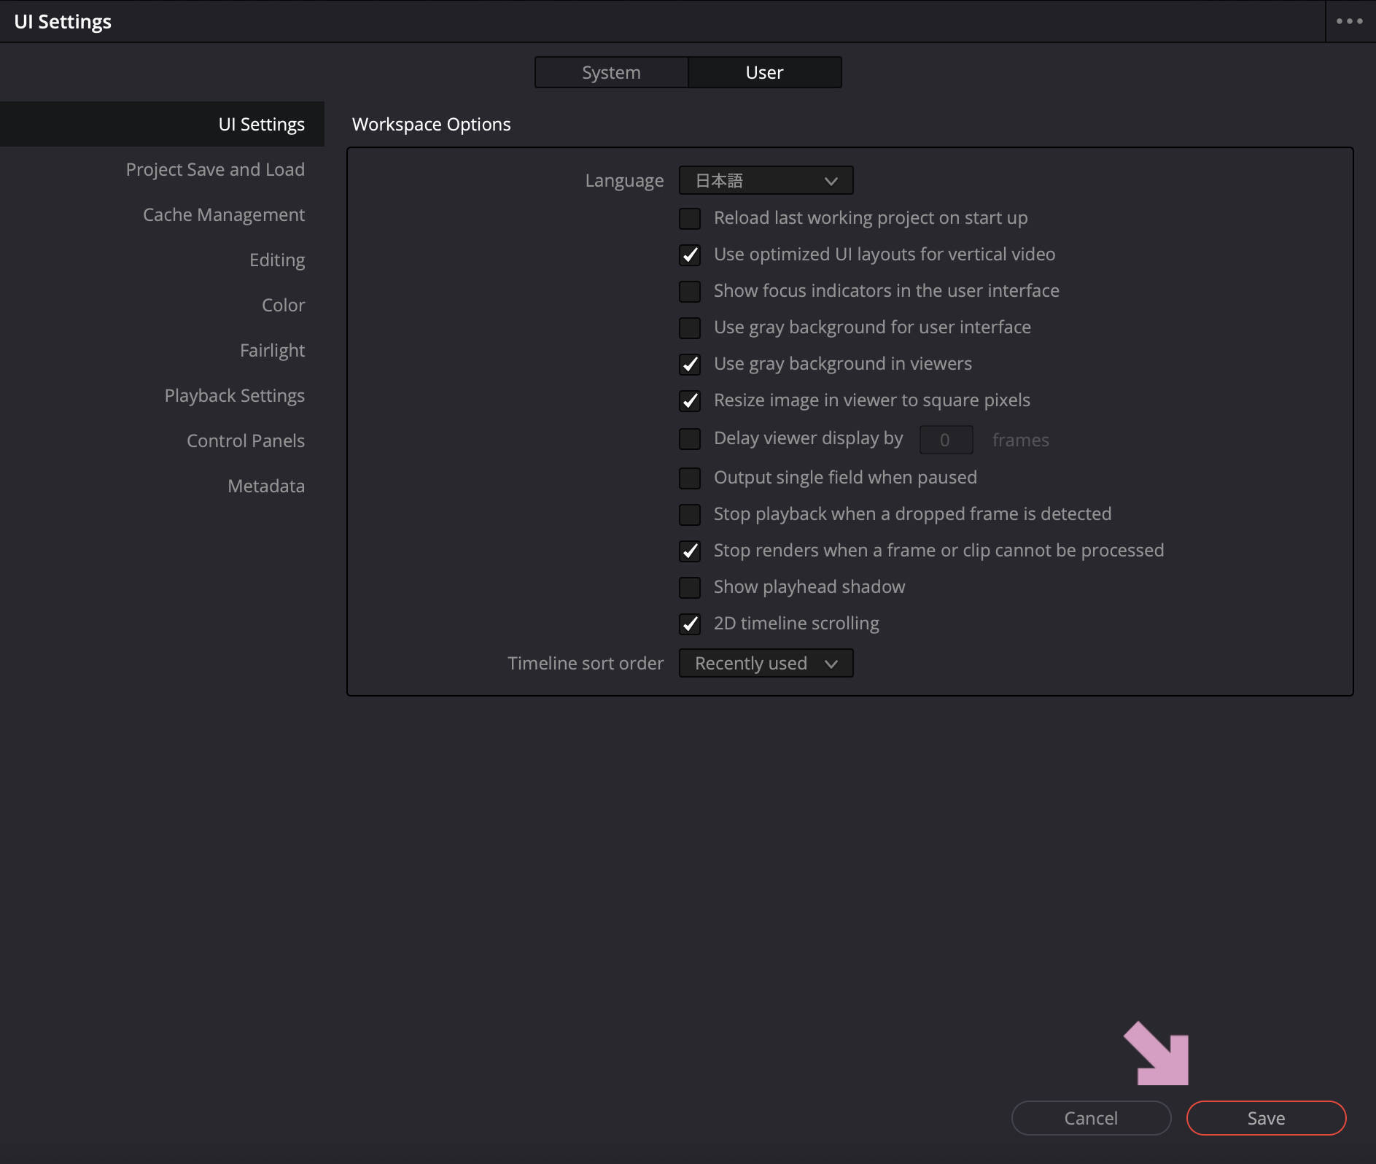Select the Color settings page
Viewport: 1376px width, 1164px height.
click(283, 304)
